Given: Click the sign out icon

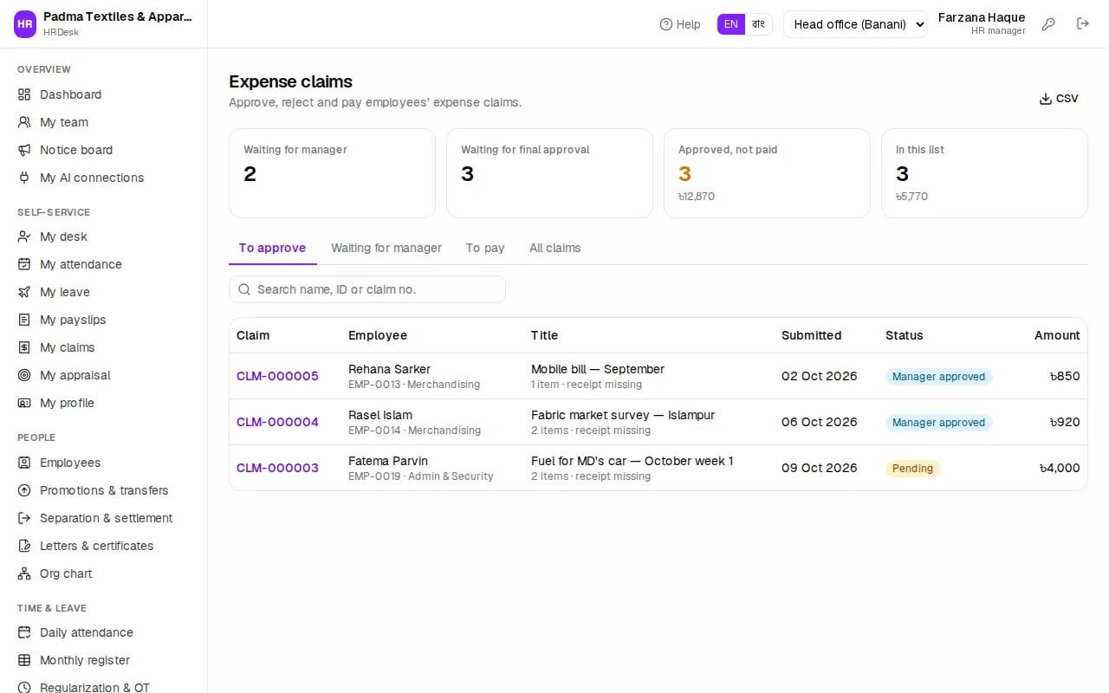Looking at the screenshot, I should point(1083,24).
